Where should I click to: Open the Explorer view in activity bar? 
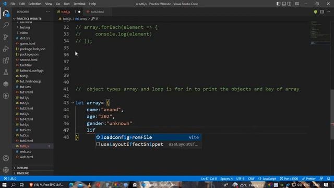click(6, 14)
